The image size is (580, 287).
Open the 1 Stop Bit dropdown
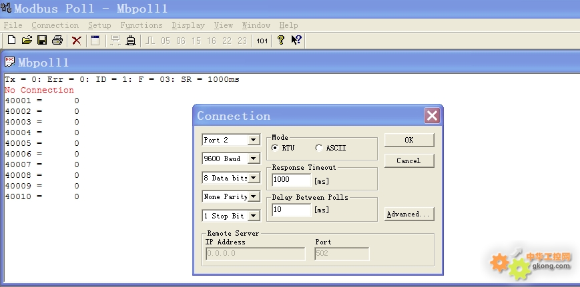point(254,216)
